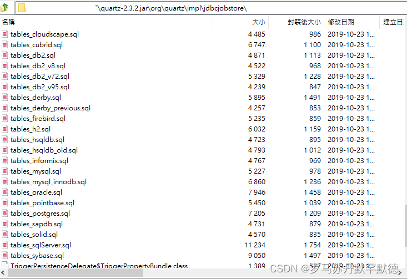Select the file name tables_solid.sql
This screenshot has height=279, width=407.
pyautogui.click(x=34, y=235)
